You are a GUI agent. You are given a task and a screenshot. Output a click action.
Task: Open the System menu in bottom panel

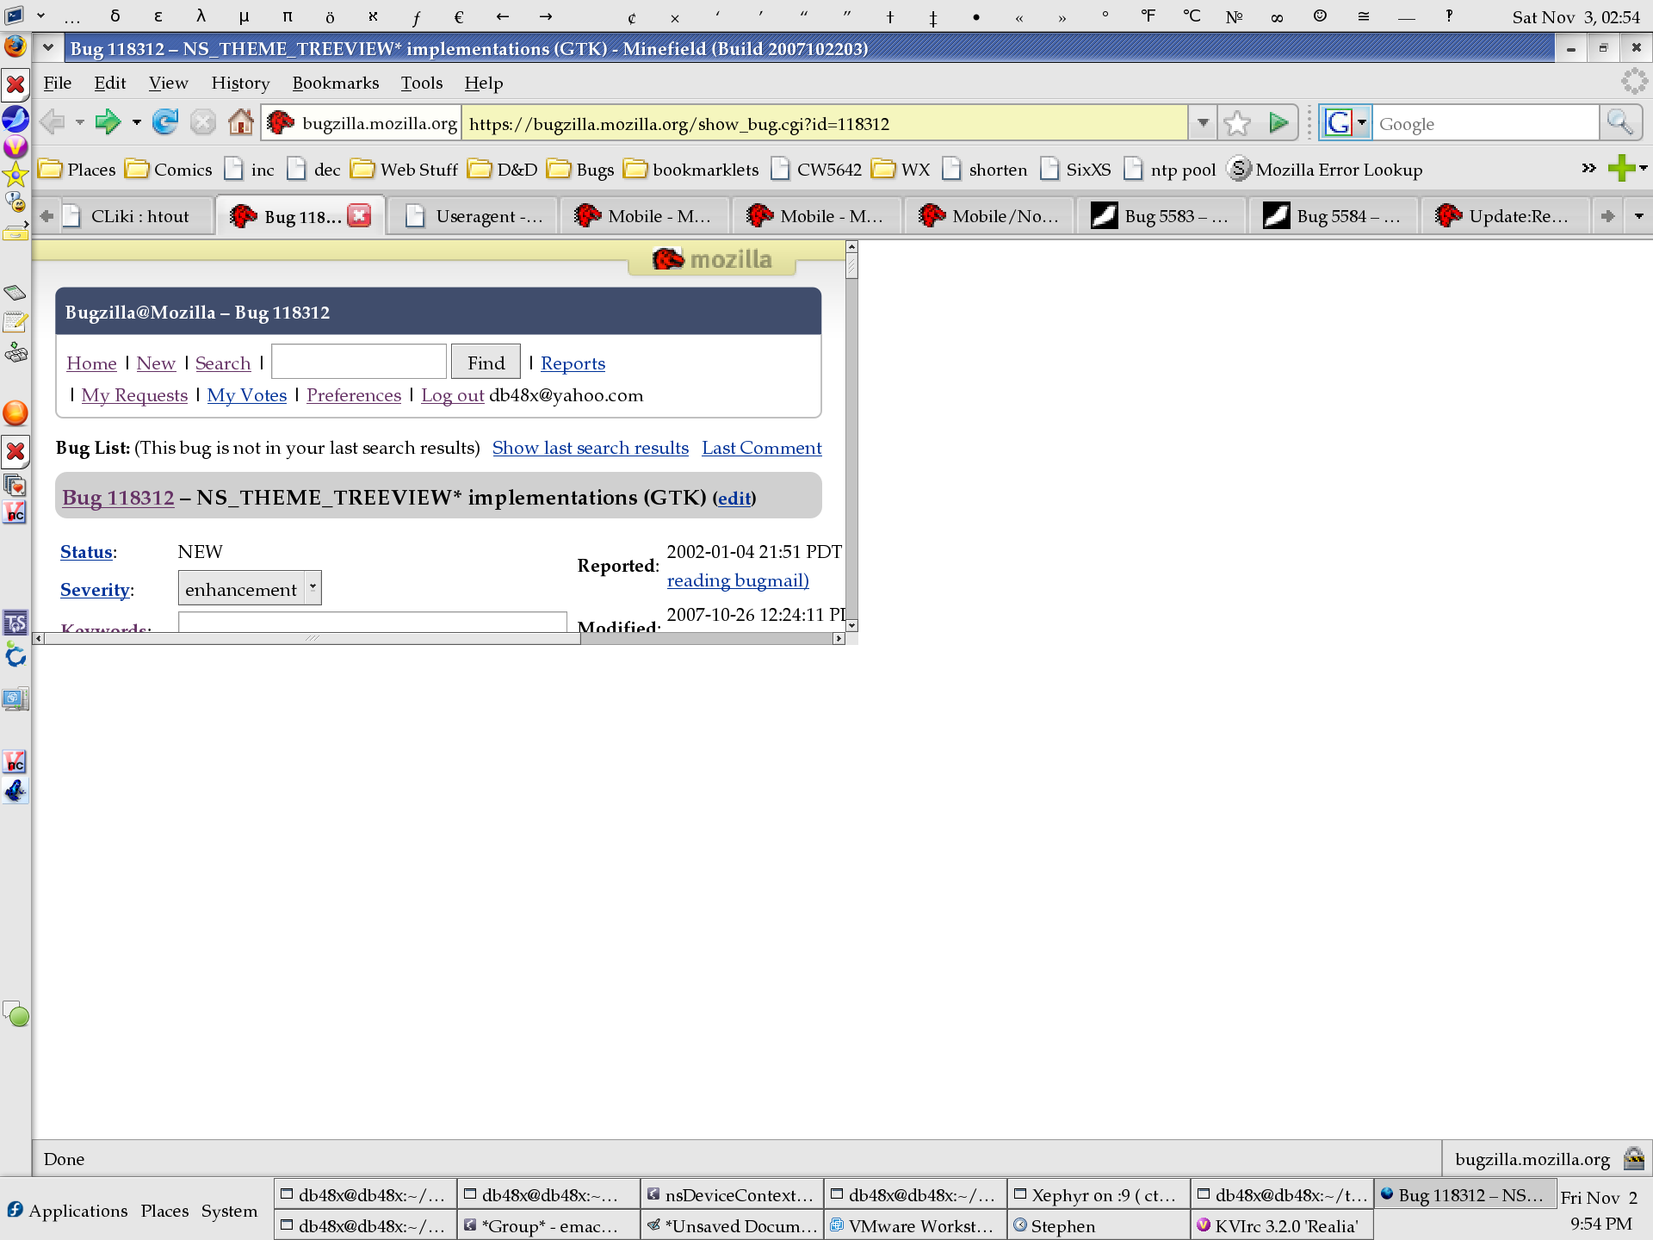click(229, 1210)
